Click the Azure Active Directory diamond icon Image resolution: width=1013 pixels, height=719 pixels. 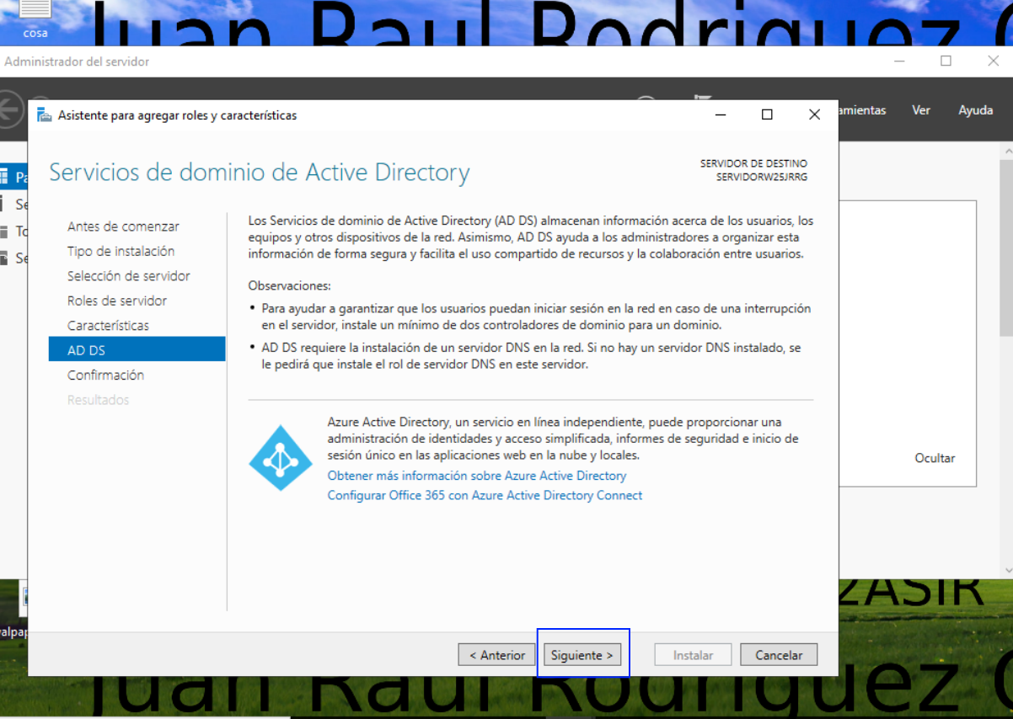pyautogui.click(x=281, y=458)
